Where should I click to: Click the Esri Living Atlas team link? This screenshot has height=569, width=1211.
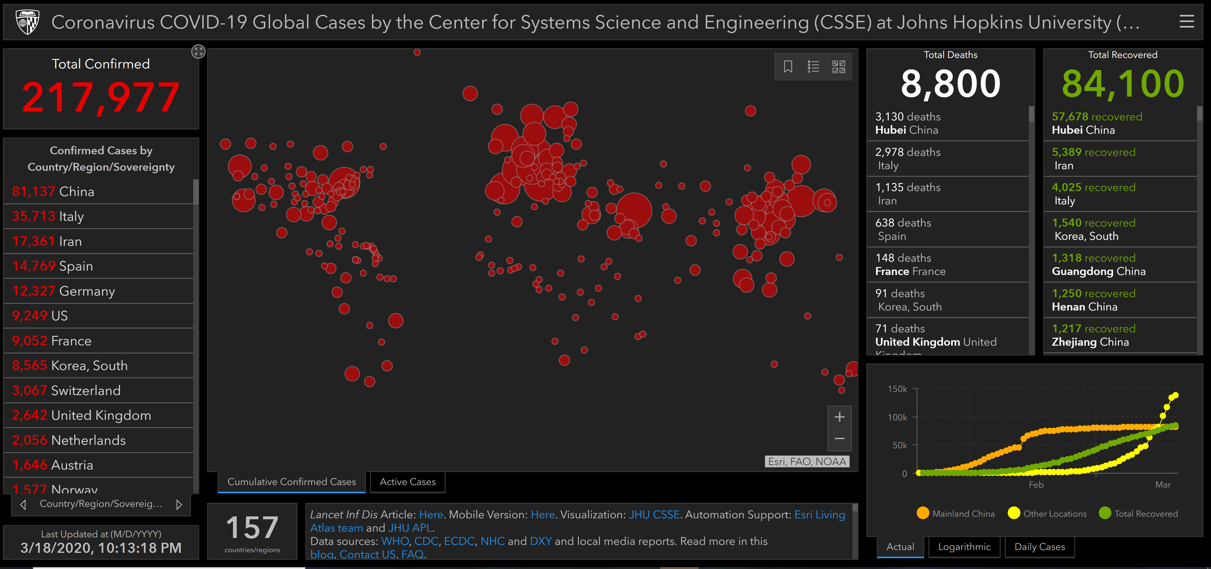(x=819, y=515)
